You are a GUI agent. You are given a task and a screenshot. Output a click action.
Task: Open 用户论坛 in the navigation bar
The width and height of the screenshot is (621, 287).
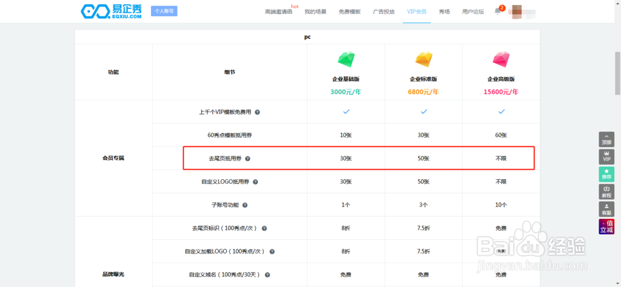click(x=473, y=11)
